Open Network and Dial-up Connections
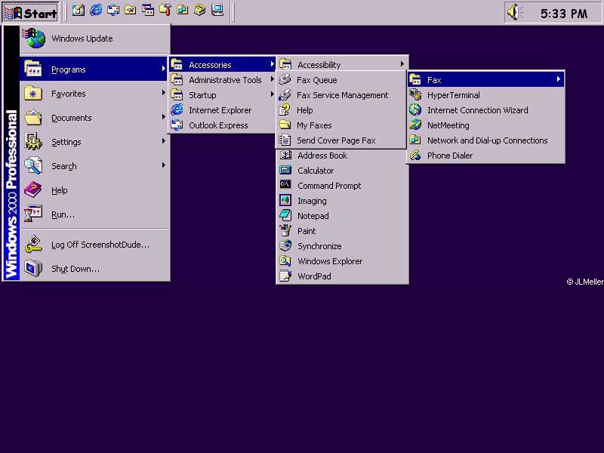This screenshot has height=453, width=604. (486, 140)
